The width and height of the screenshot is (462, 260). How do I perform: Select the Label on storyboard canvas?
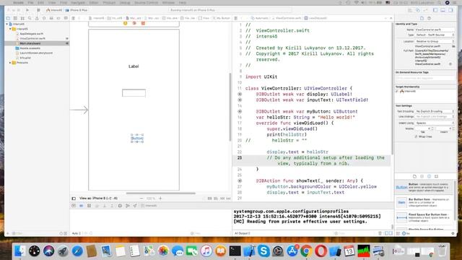click(134, 66)
